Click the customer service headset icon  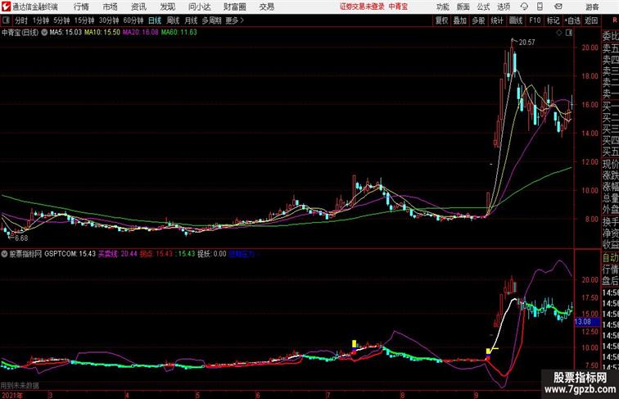click(524, 7)
